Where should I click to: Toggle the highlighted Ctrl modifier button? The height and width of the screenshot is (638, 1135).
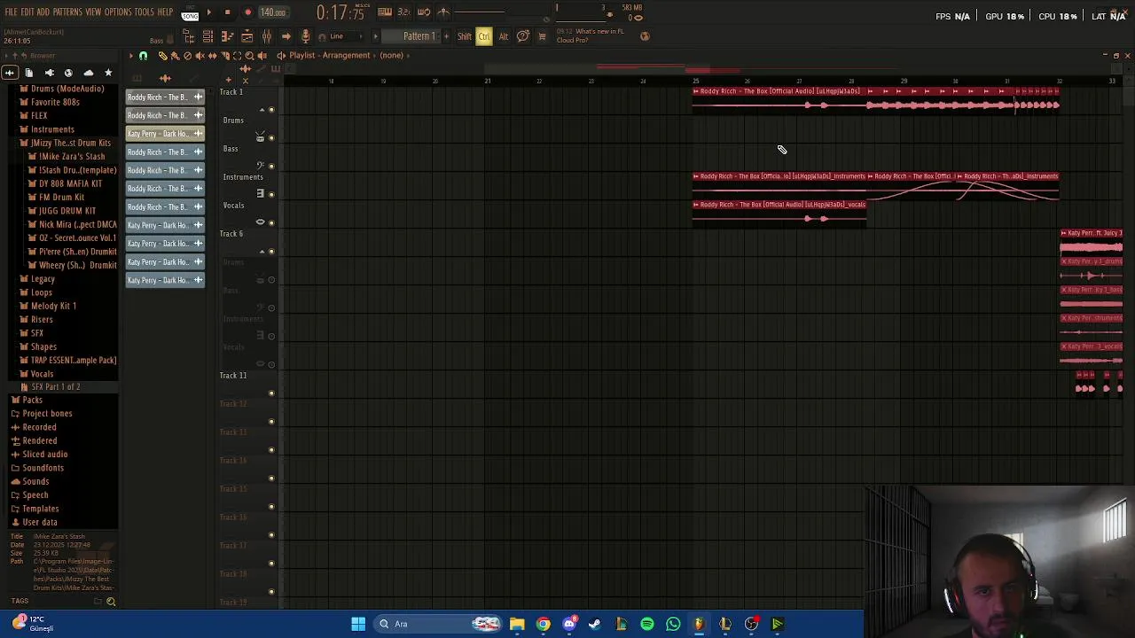click(484, 36)
